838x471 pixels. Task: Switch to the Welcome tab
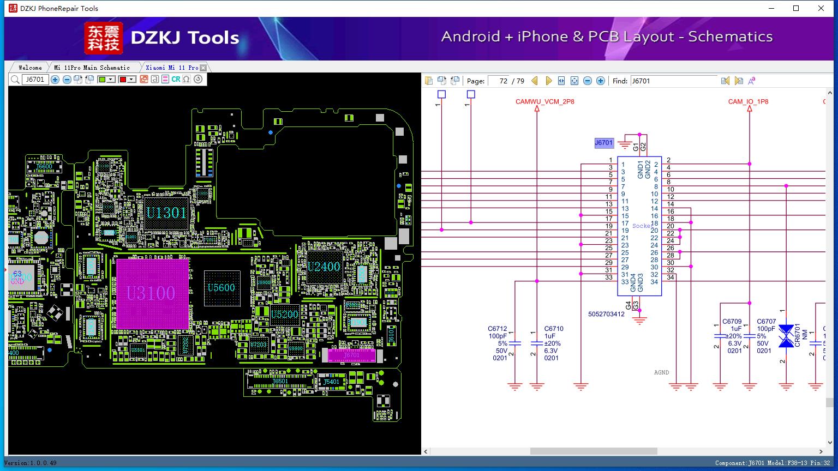click(30, 68)
